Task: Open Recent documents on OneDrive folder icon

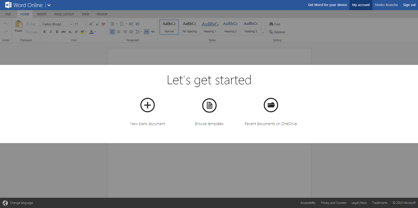Action: click(x=271, y=105)
